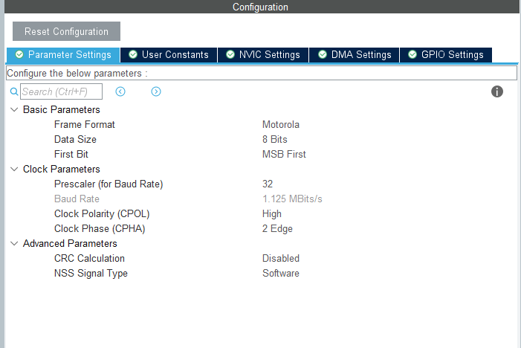The width and height of the screenshot is (521, 348).
Task: Click the Advanced Parameters heading
Action: [x=70, y=243]
